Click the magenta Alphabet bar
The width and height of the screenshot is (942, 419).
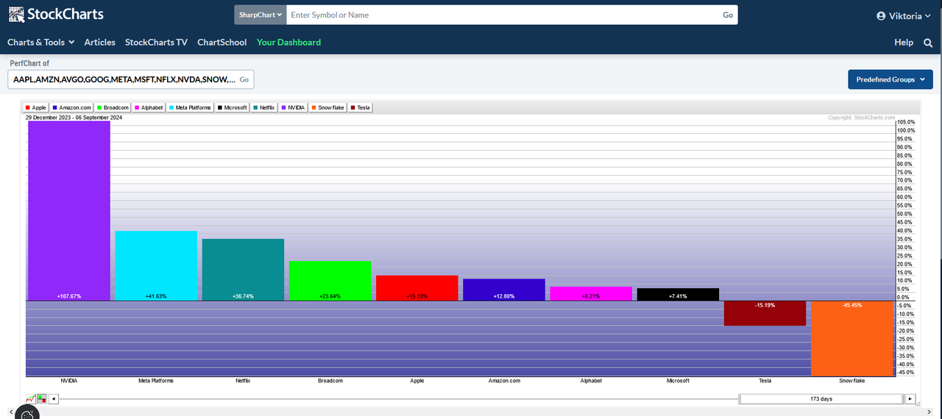click(591, 293)
